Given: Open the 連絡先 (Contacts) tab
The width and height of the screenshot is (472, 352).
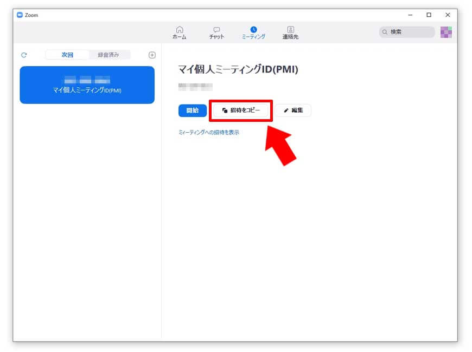Looking at the screenshot, I should [x=290, y=33].
